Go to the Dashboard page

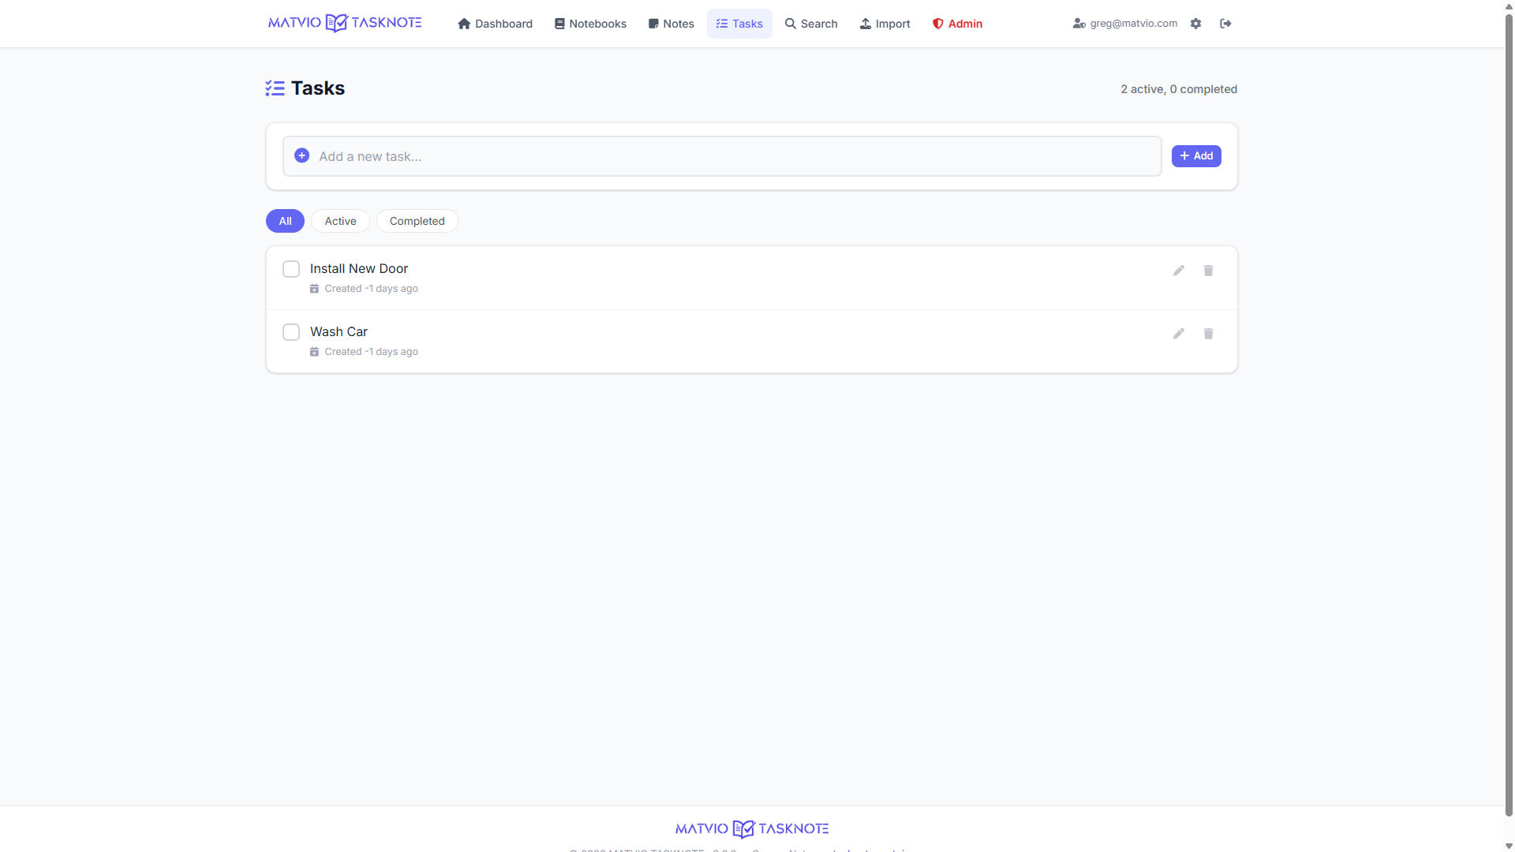point(495,24)
